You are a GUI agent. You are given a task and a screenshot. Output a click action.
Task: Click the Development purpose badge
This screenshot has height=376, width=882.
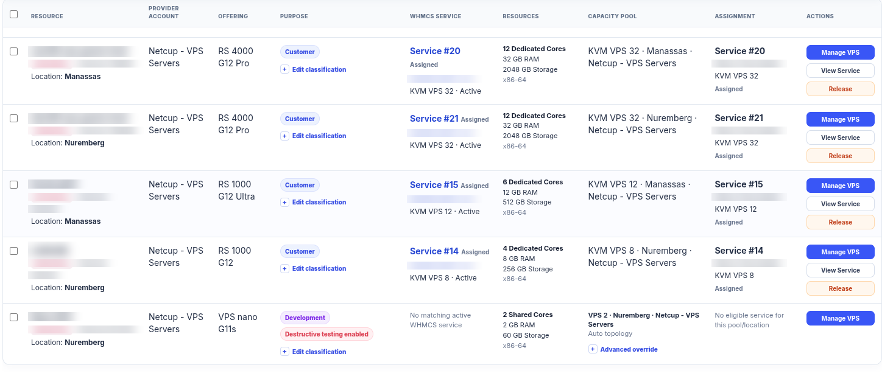(x=305, y=318)
